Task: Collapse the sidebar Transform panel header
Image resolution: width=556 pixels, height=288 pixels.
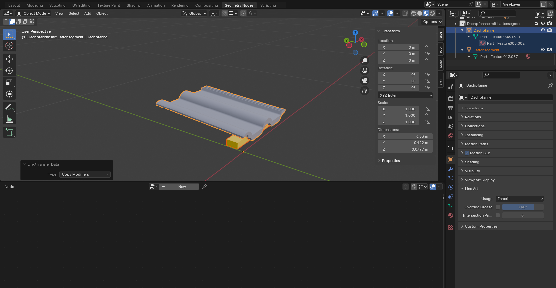Action: (x=391, y=31)
